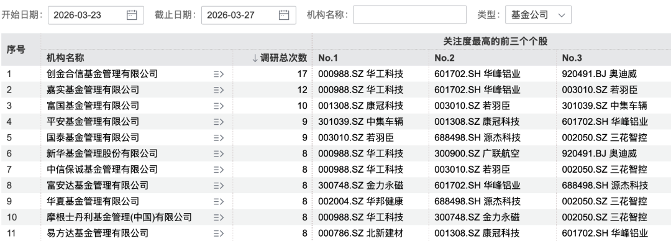
Task: Click 601702.SH 华峰铝业 in 创金合信 row
Action: 478,74
